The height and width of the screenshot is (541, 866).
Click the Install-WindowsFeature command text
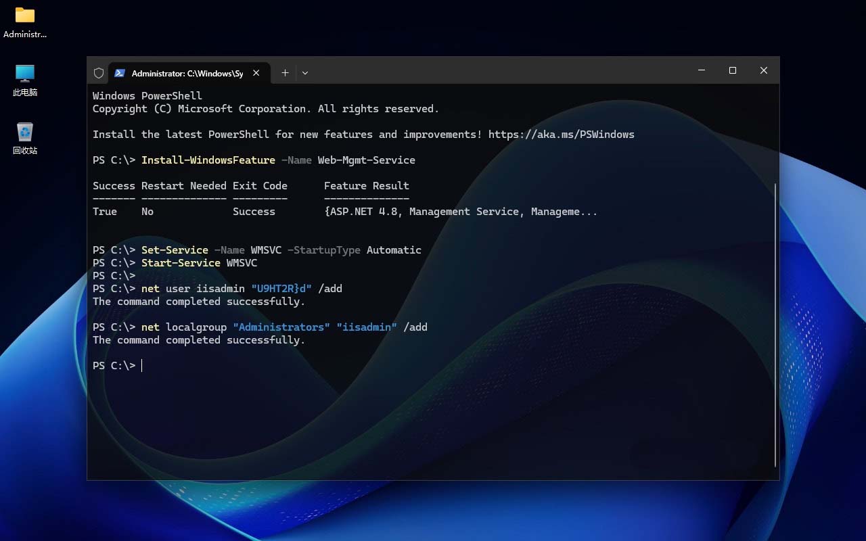pyautogui.click(x=208, y=160)
